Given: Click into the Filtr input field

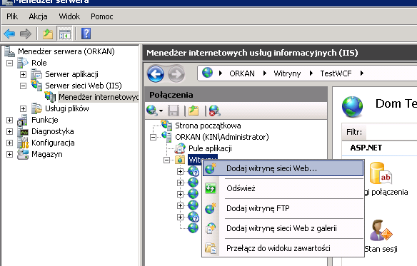Looking at the screenshot, I should 391,132.
